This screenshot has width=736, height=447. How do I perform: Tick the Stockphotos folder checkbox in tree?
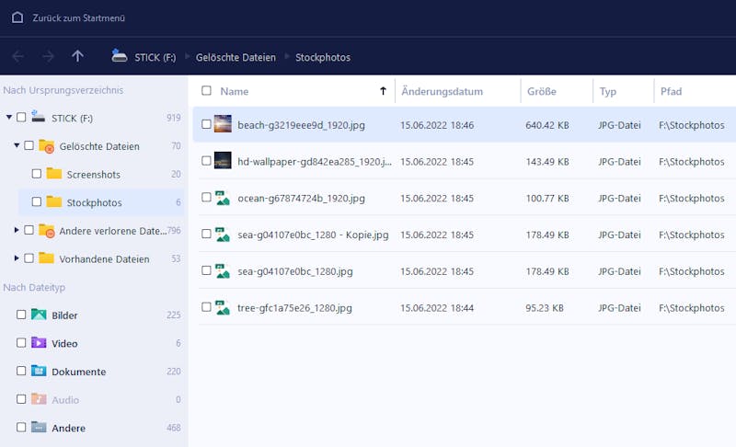click(36, 201)
